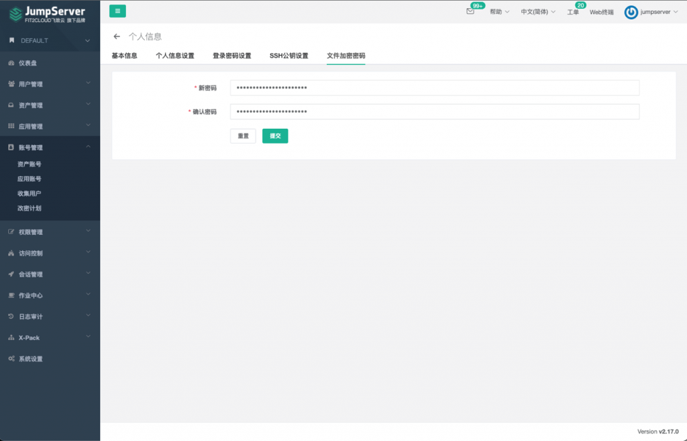Click the 会话管理 rocket icon

(11, 274)
